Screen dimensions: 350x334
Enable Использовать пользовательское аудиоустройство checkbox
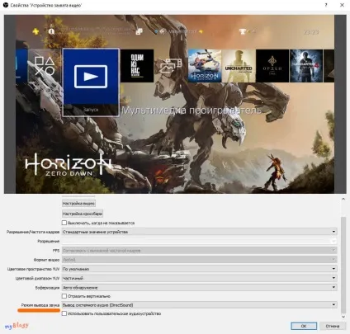(x=64, y=313)
